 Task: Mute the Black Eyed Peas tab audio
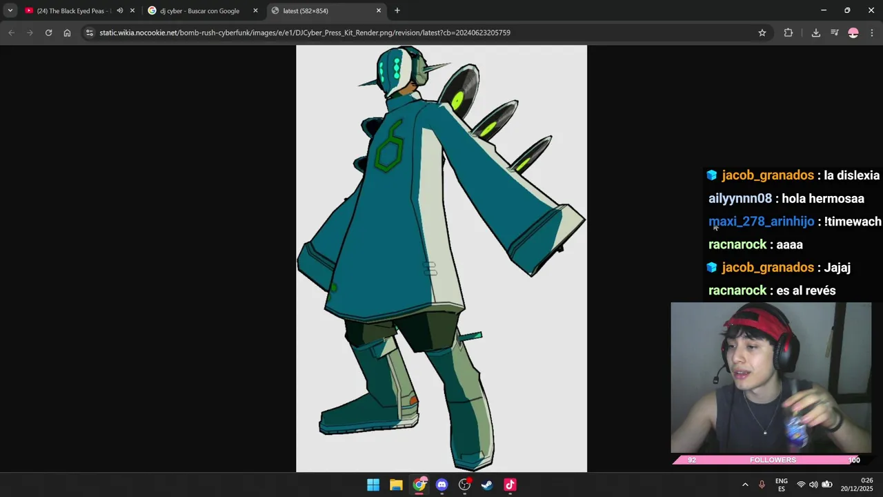120,10
